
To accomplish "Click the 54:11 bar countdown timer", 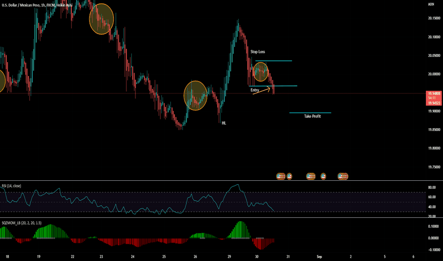I will pos(432,98).
